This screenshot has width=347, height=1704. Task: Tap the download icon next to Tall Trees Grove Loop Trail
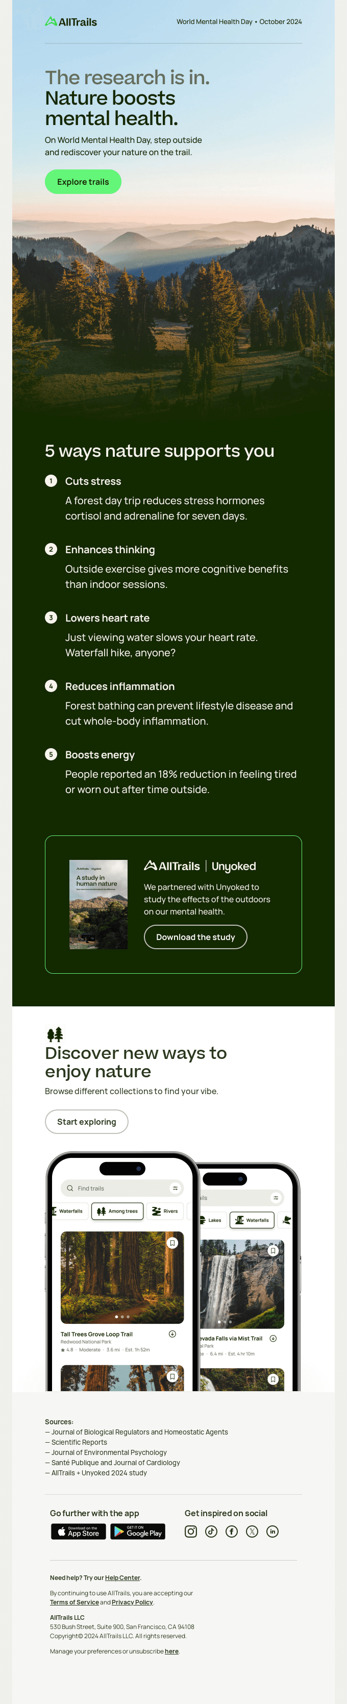(x=172, y=1333)
